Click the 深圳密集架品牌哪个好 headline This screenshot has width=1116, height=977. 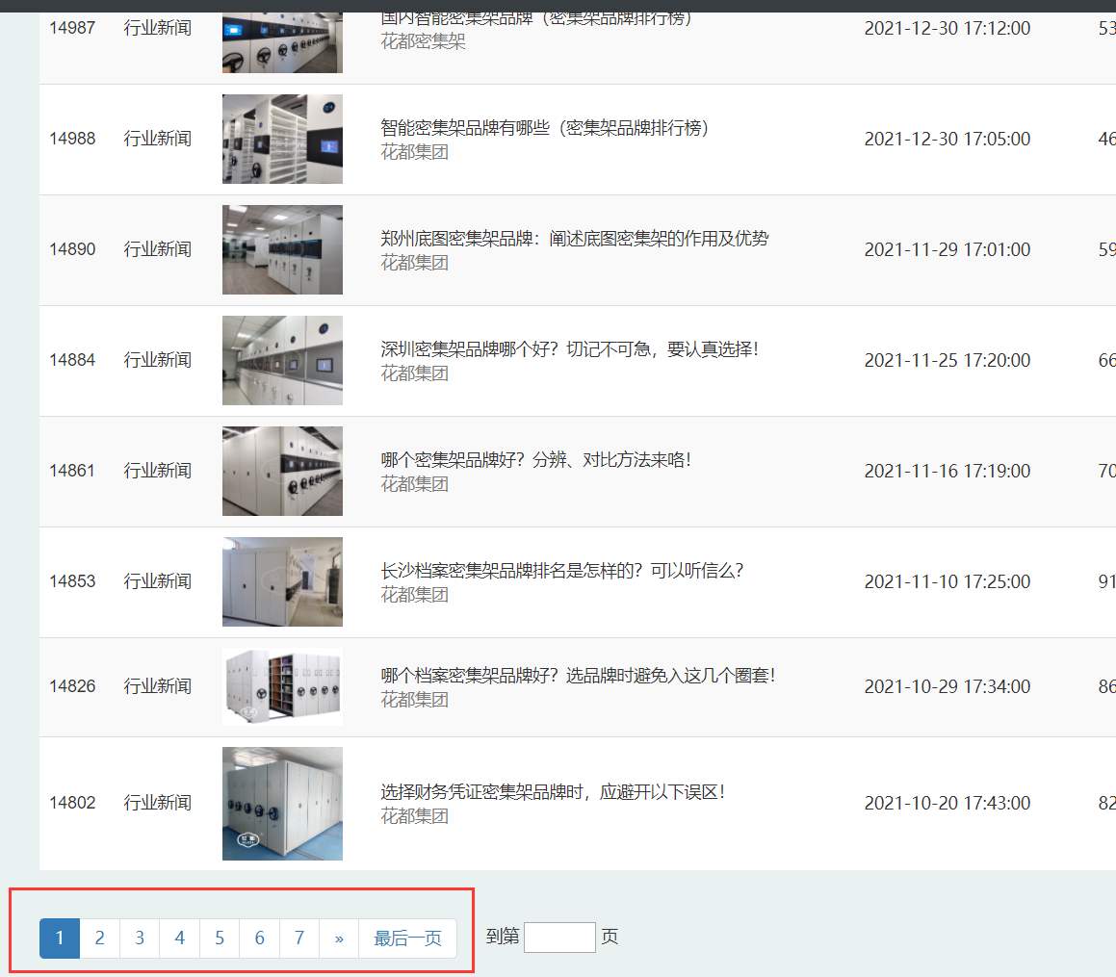568,349
